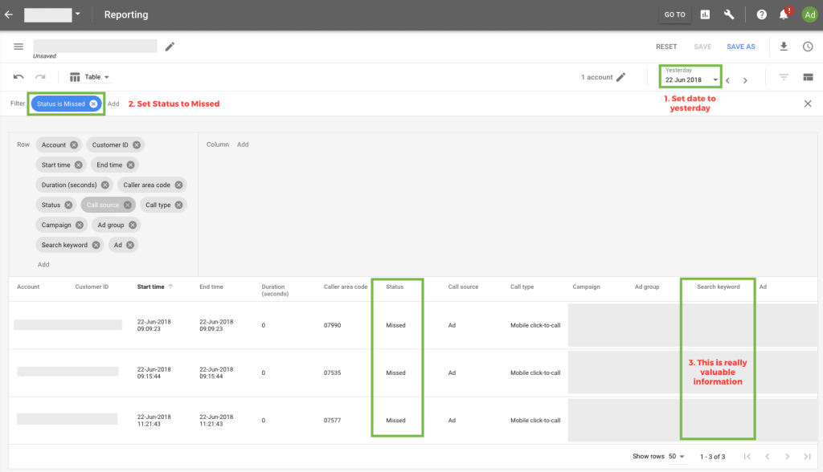This screenshot has width=823, height=472.
Task: Schedule the report via the clock icon
Action: tap(808, 47)
